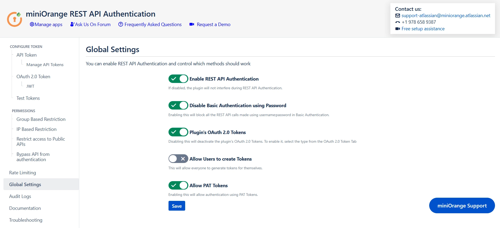Image resolution: width=500 pixels, height=228 pixels.
Task: Click the Plugin's OAuth 2.0 Tokens label
Action: (x=218, y=132)
